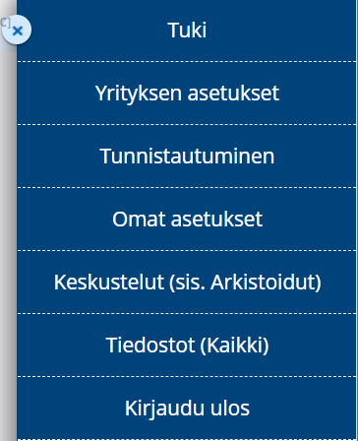Show archived conversations via the Keskustelut item
Screen dimensions: 358x441
tap(187, 283)
